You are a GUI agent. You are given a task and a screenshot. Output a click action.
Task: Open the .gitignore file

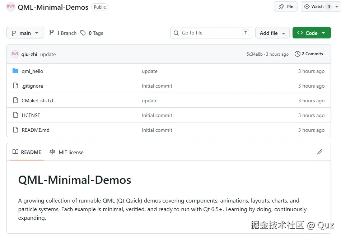(32, 86)
